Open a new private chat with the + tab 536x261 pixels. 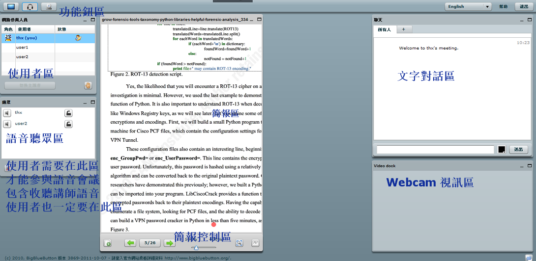pos(404,29)
